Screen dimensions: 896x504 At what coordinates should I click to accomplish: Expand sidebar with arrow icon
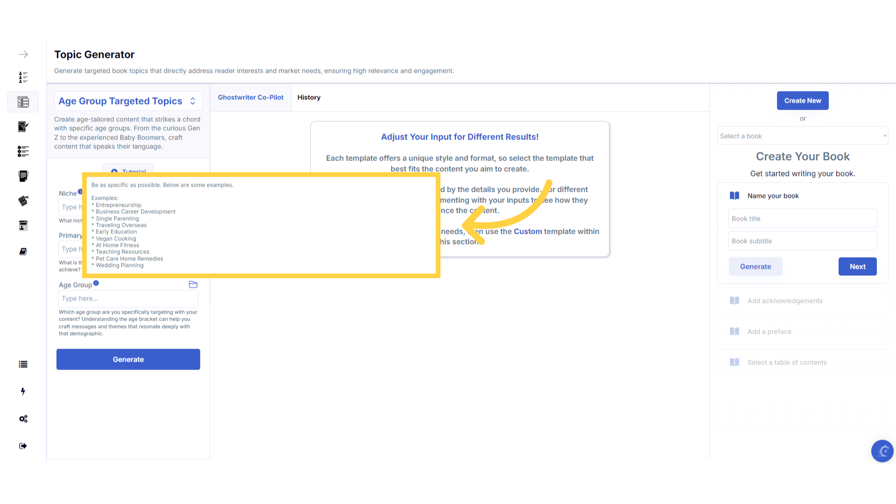23,55
